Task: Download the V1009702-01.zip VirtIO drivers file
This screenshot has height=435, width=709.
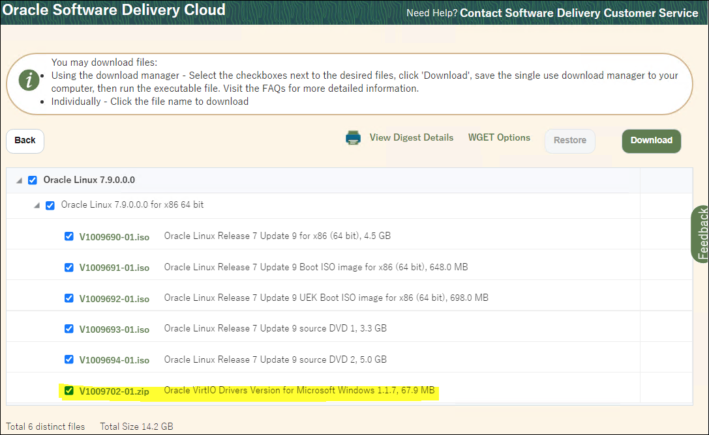Action: (x=114, y=391)
